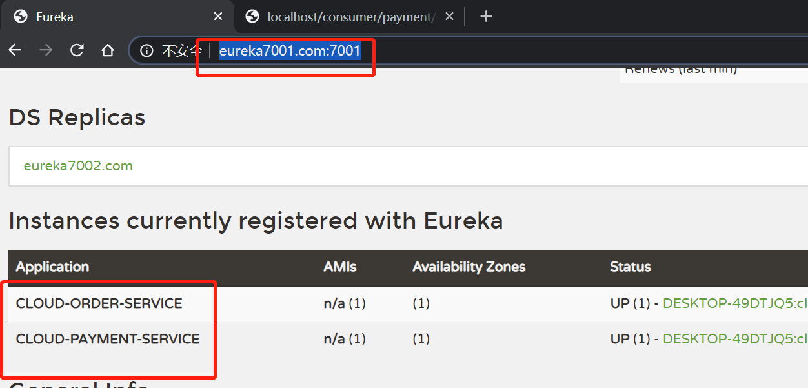The height and width of the screenshot is (388, 808).
Task: Switch to the Eureka tab
Action: click(x=97, y=17)
